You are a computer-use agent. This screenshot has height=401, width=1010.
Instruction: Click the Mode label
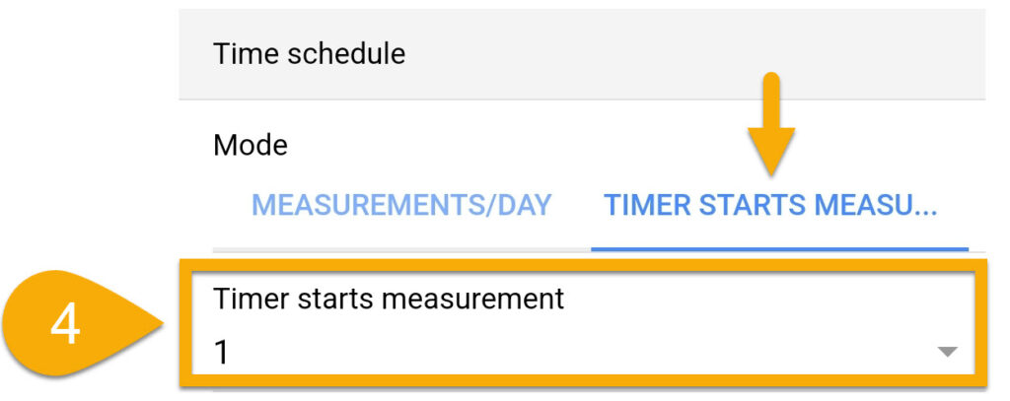(x=250, y=146)
